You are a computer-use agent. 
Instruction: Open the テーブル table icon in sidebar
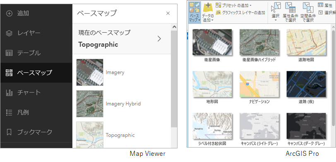(x=9, y=53)
